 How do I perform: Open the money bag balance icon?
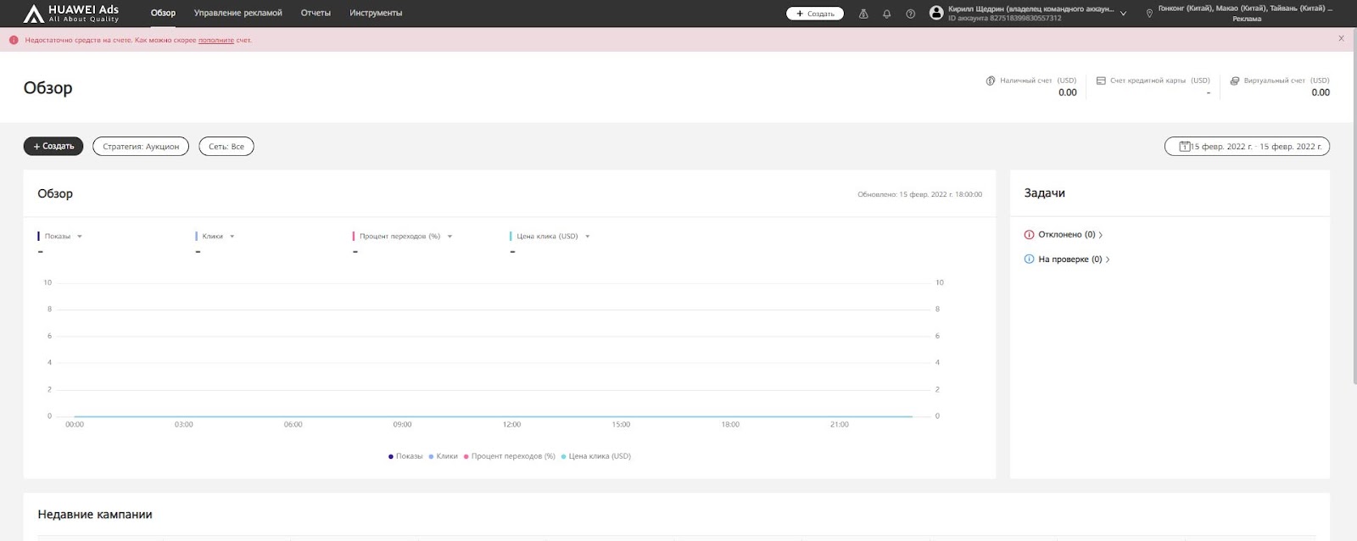tap(863, 14)
